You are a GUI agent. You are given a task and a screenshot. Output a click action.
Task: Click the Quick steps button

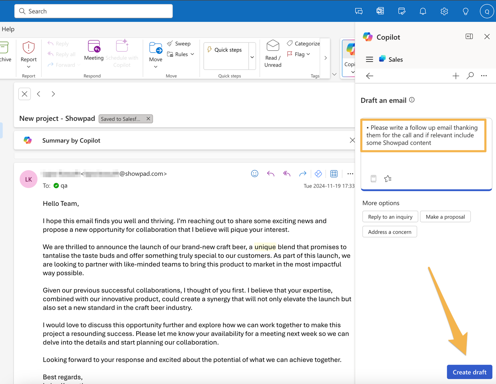point(224,50)
